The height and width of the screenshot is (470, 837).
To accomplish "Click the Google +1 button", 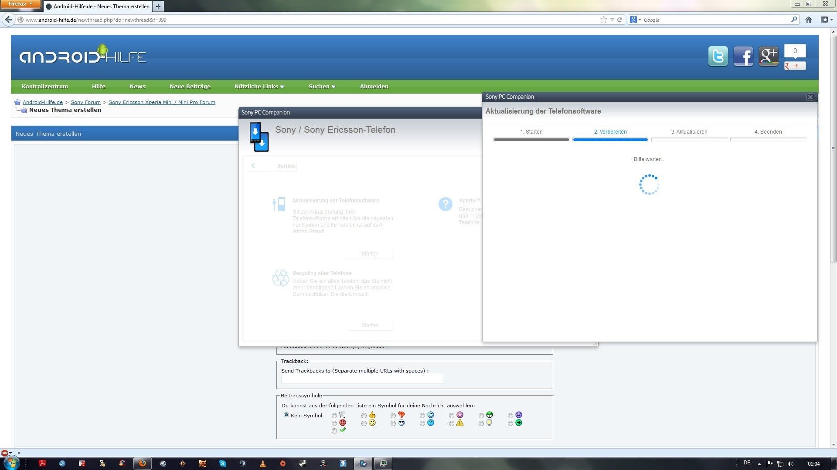I will [x=795, y=66].
